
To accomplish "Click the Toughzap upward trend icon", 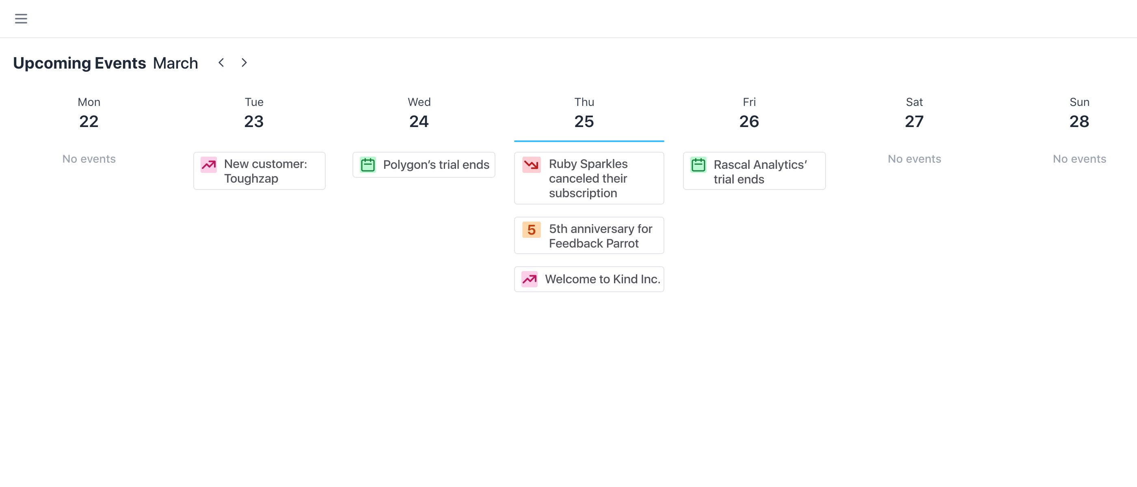I will (x=208, y=165).
